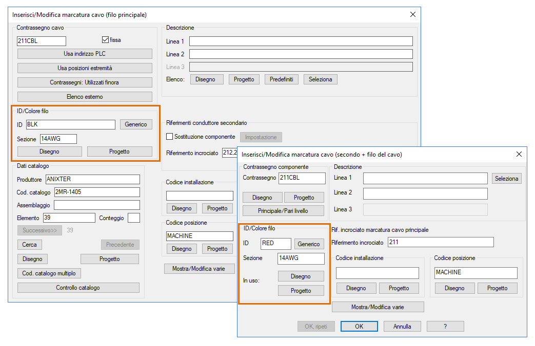Click 'Generico' next to BLK ID field
This screenshot has height=346, width=535.
click(x=136, y=125)
